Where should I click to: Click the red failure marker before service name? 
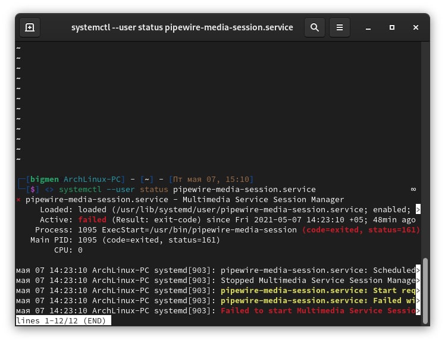18,200
